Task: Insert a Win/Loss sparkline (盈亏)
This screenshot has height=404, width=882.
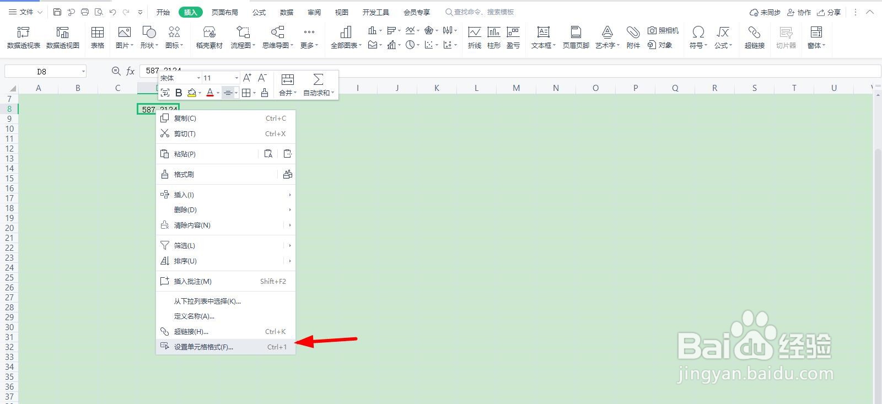Action: 513,37
